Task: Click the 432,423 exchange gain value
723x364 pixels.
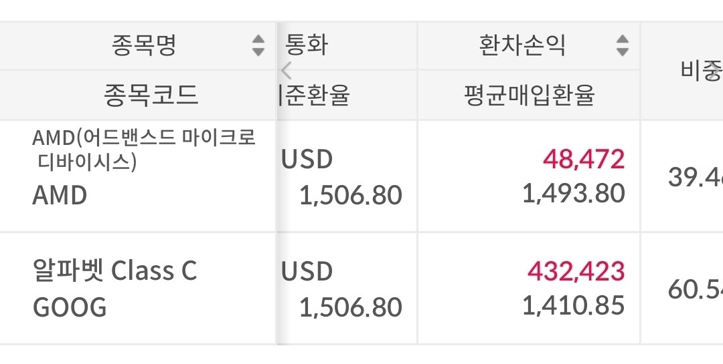Action: [576, 271]
